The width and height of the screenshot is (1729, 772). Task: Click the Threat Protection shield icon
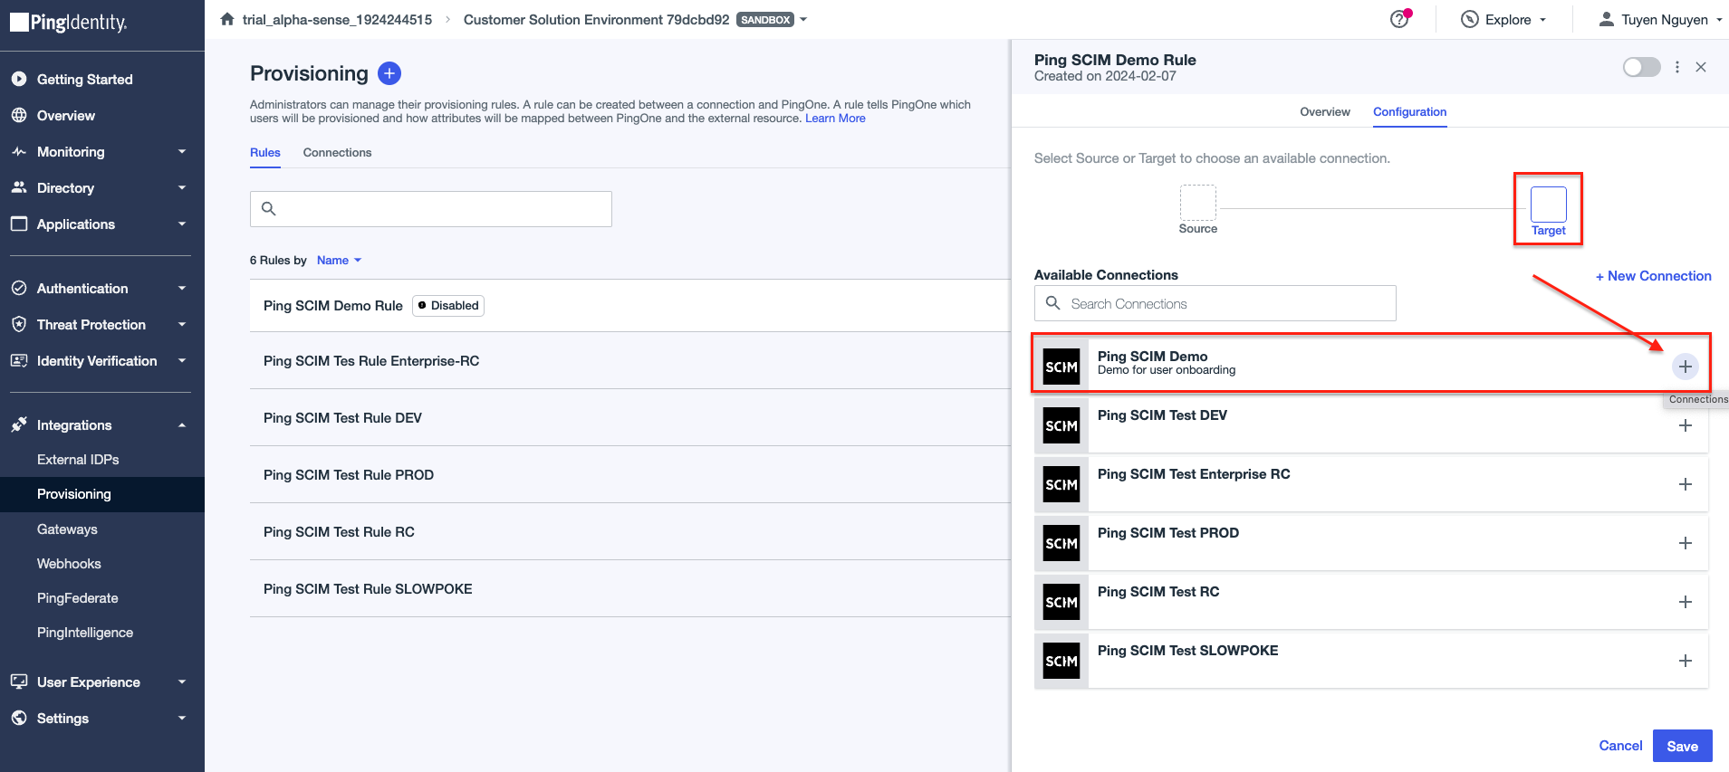point(19,324)
